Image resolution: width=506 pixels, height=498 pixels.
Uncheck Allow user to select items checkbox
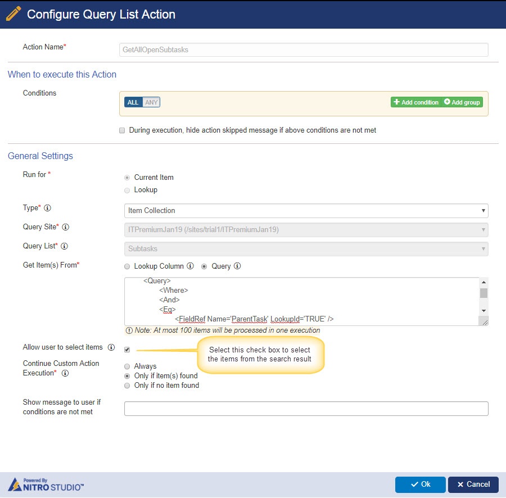tap(127, 350)
